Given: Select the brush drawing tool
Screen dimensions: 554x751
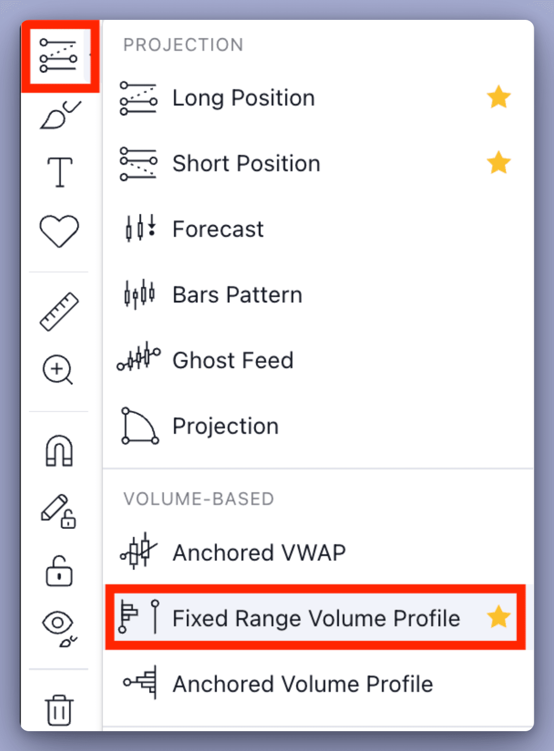Looking at the screenshot, I should point(60,115).
